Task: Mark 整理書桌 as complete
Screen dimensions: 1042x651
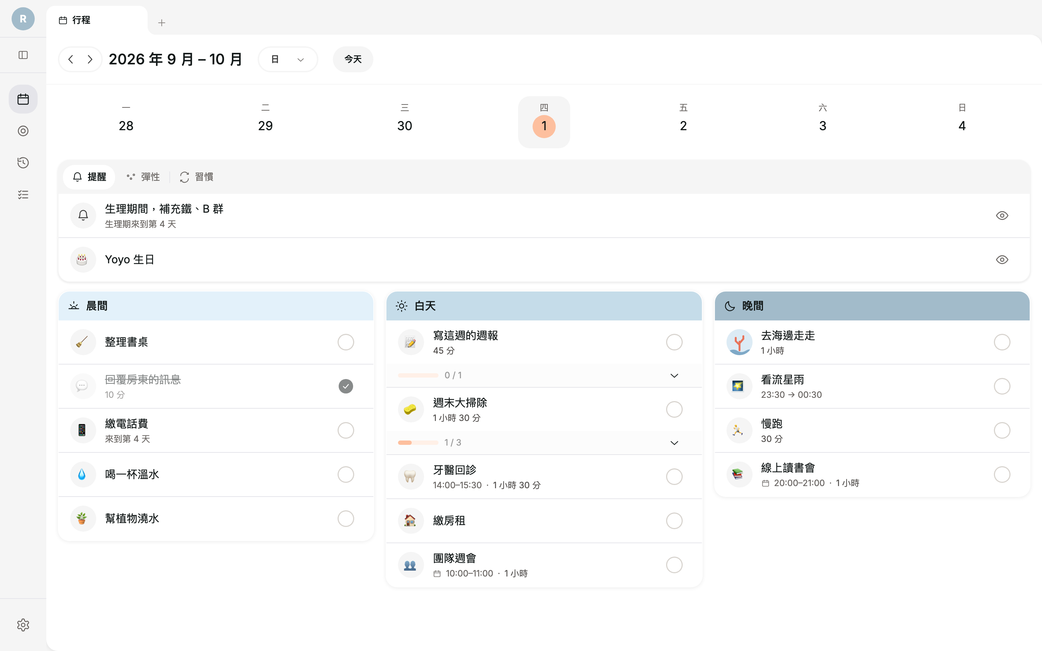Action: tap(346, 342)
